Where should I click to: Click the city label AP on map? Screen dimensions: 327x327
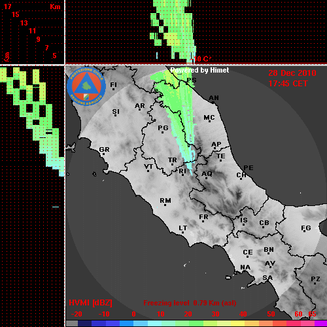(x=216, y=145)
